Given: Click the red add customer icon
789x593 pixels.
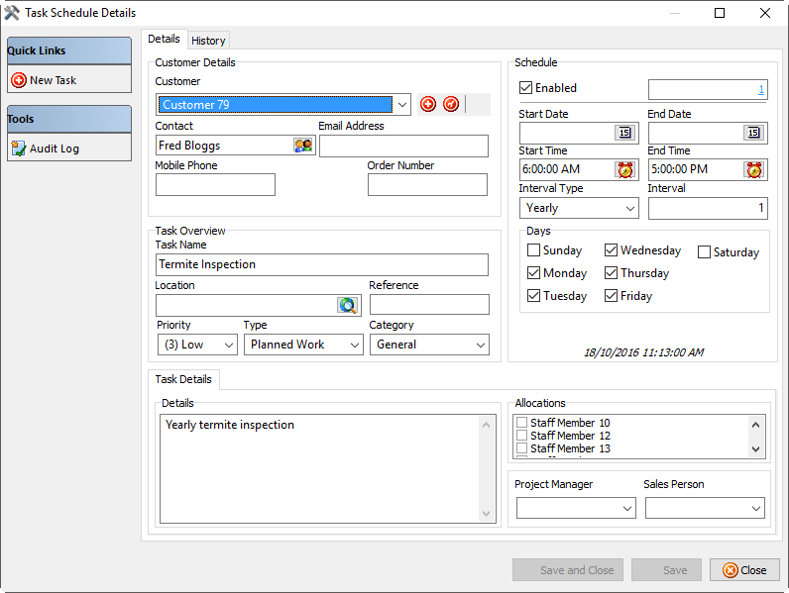Looking at the screenshot, I should [x=428, y=104].
